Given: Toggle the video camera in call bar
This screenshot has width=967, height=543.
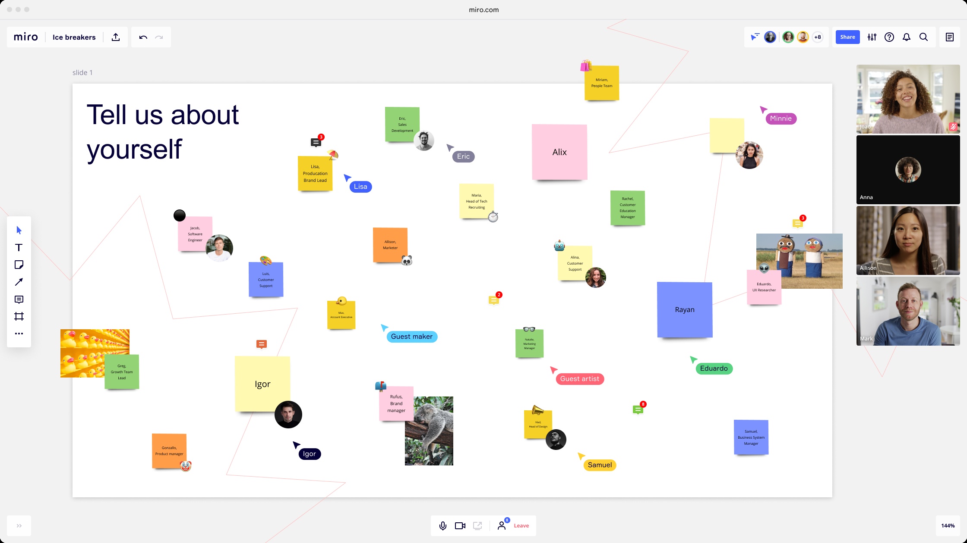Looking at the screenshot, I should 460,526.
